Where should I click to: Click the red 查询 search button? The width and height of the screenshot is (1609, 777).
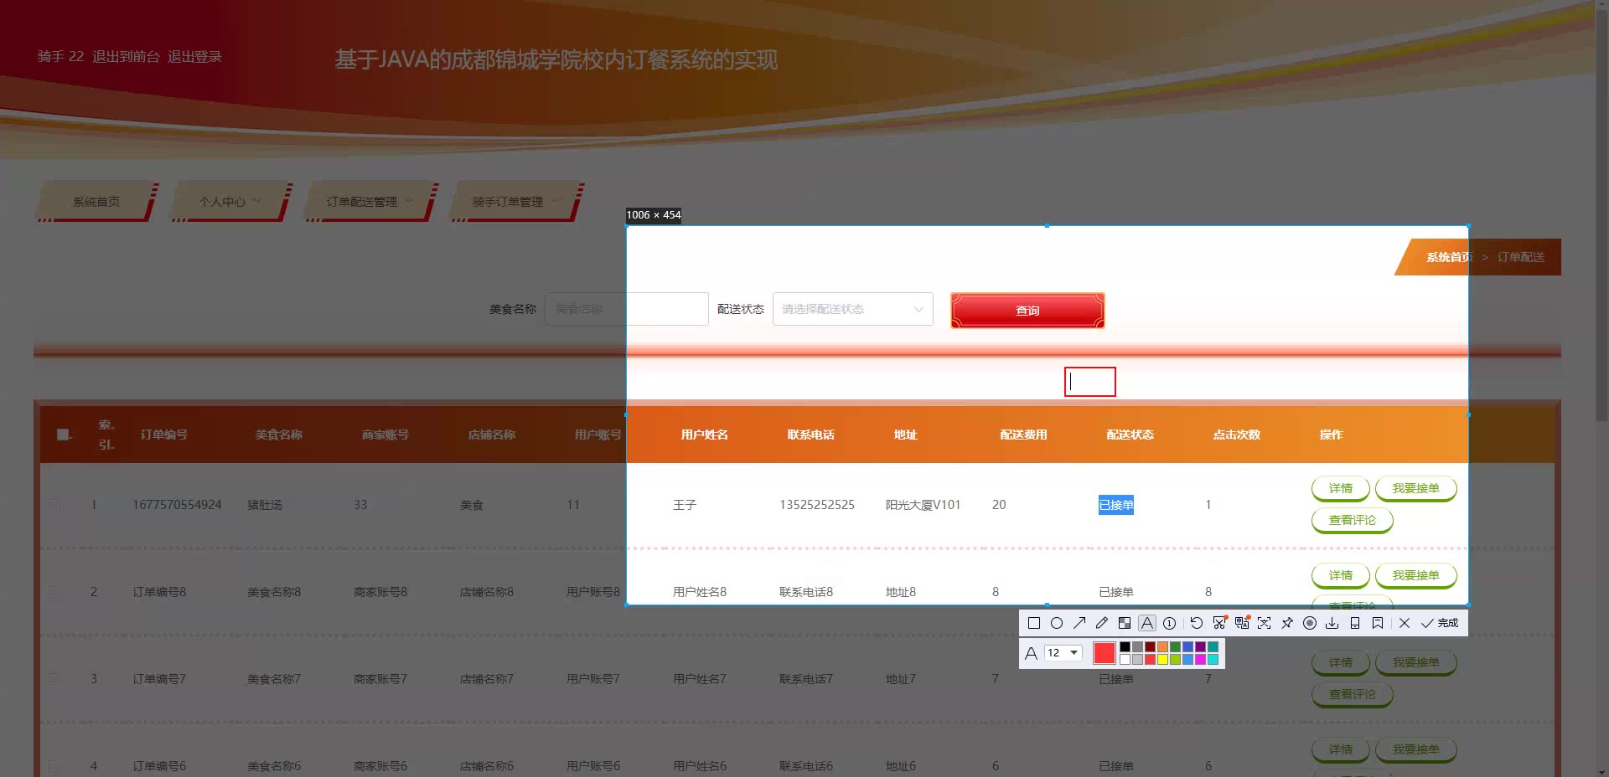point(1027,310)
